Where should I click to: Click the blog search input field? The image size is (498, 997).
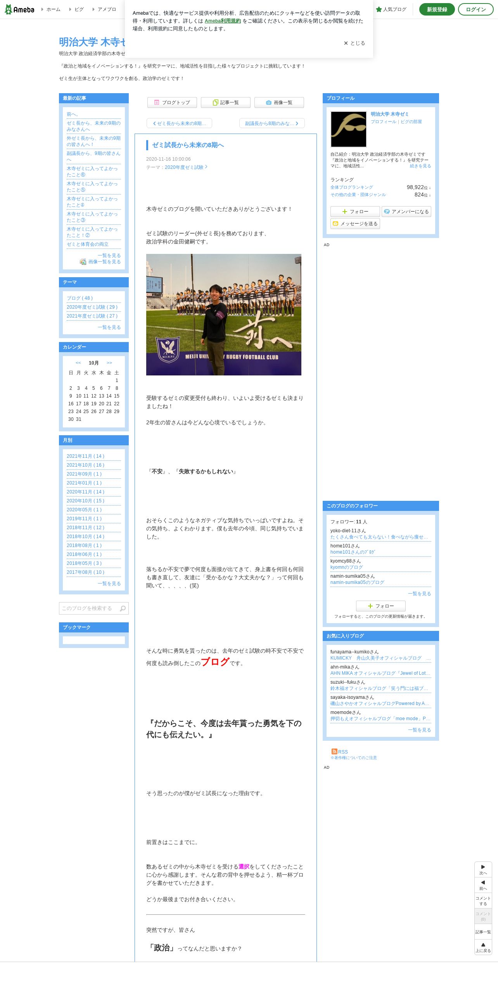click(x=88, y=608)
